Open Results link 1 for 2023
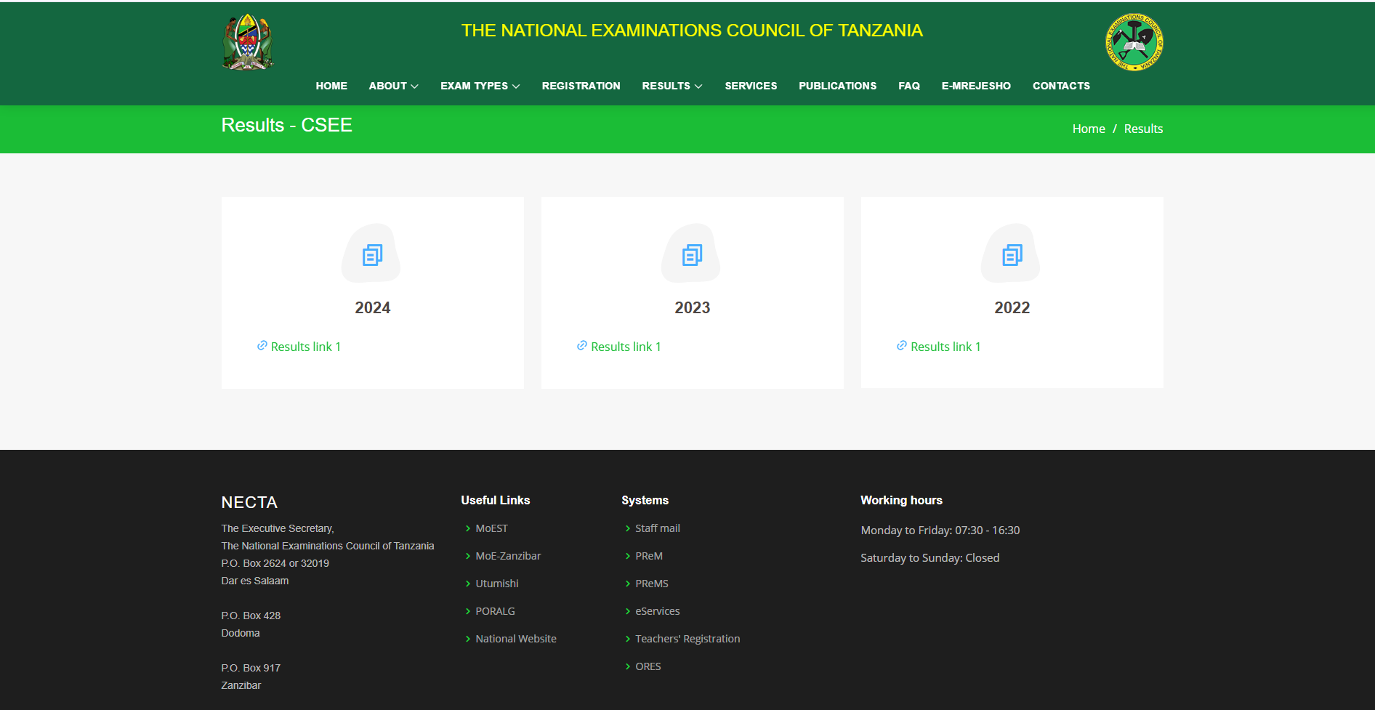1375x710 pixels. click(626, 347)
